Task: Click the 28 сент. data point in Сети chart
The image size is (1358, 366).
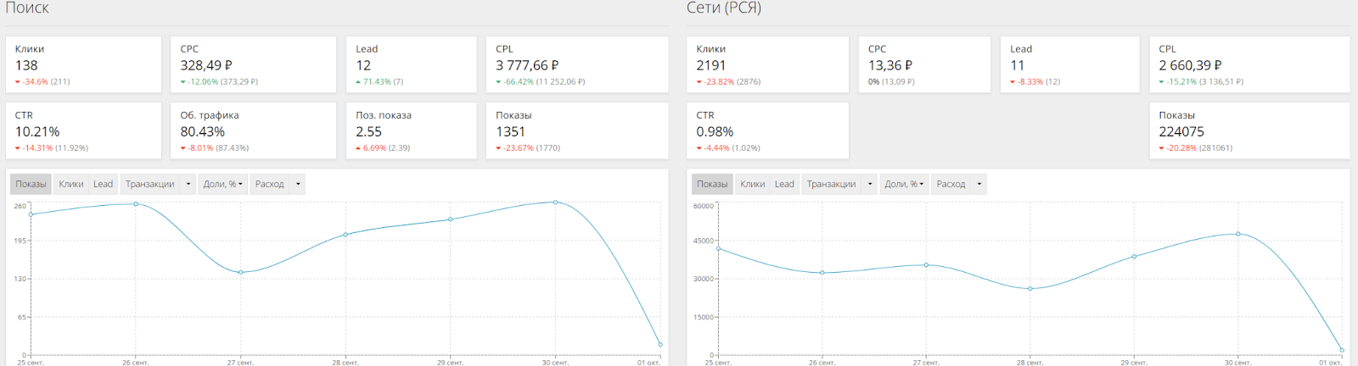Action: (1030, 289)
